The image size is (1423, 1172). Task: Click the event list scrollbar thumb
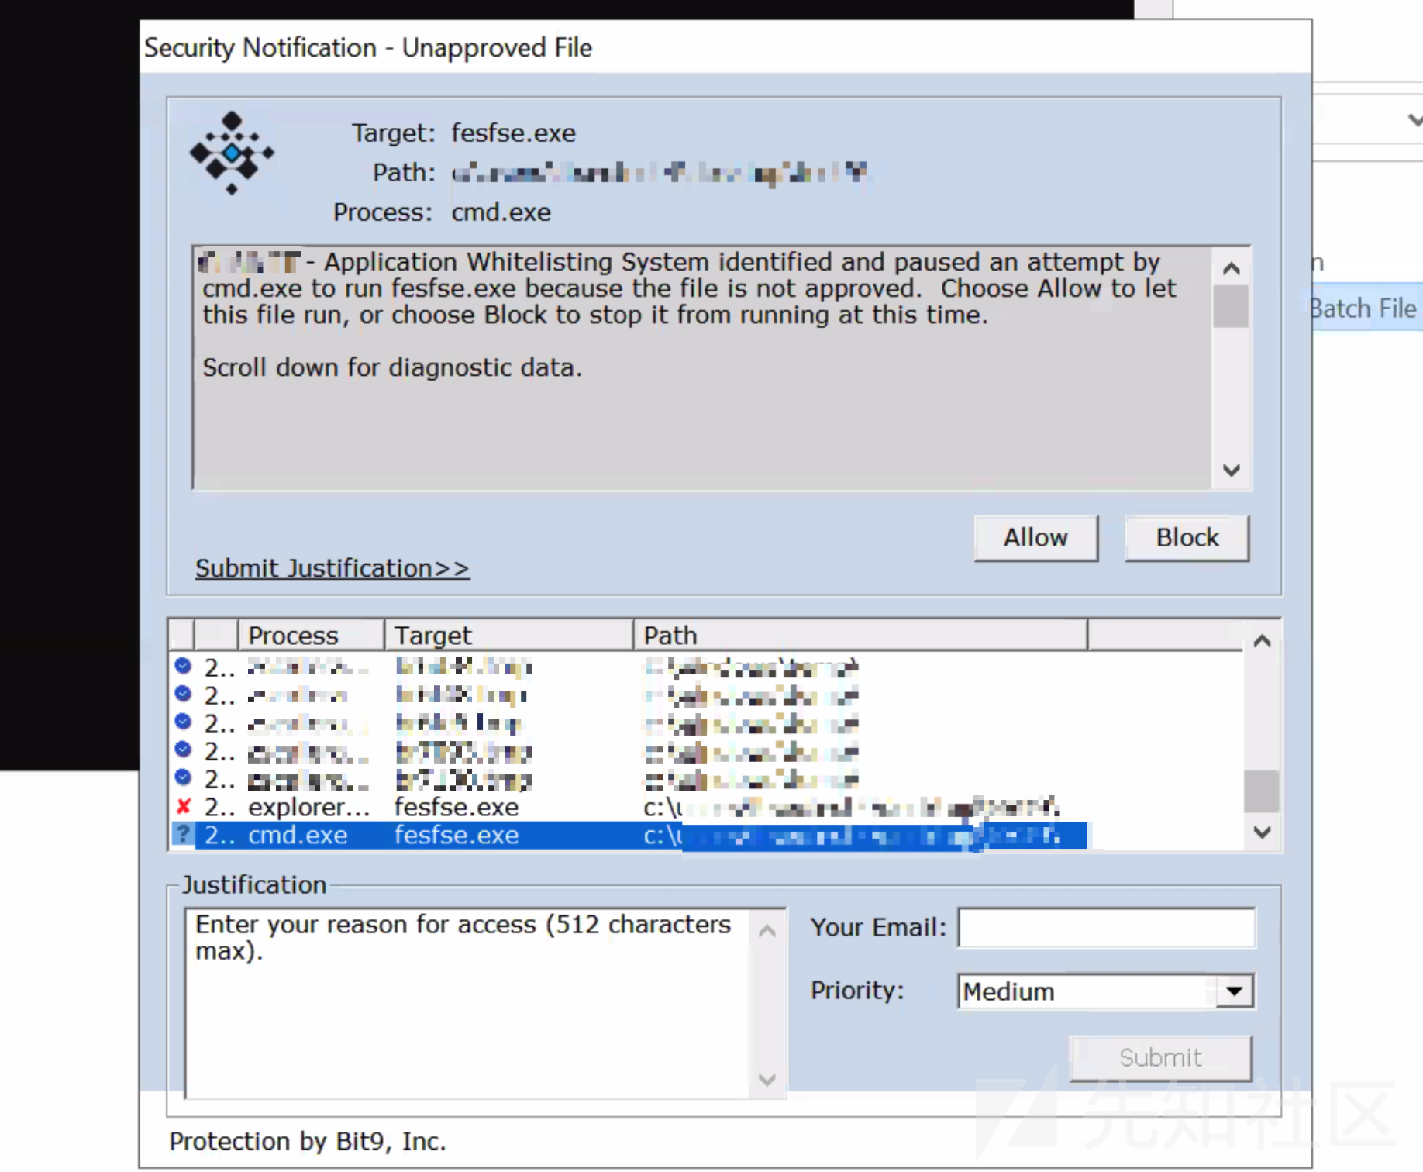[x=1261, y=791]
